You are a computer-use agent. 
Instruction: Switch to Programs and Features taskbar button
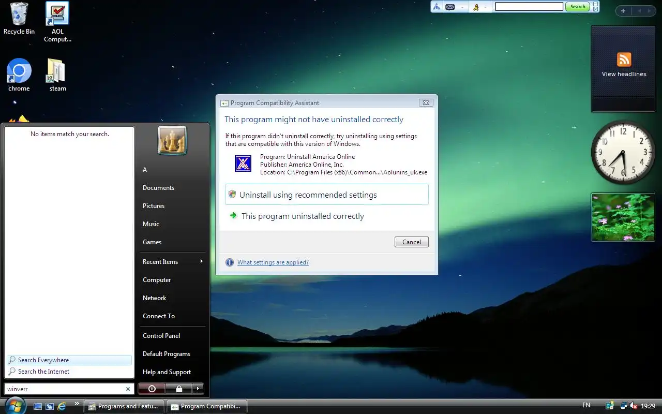(124, 406)
